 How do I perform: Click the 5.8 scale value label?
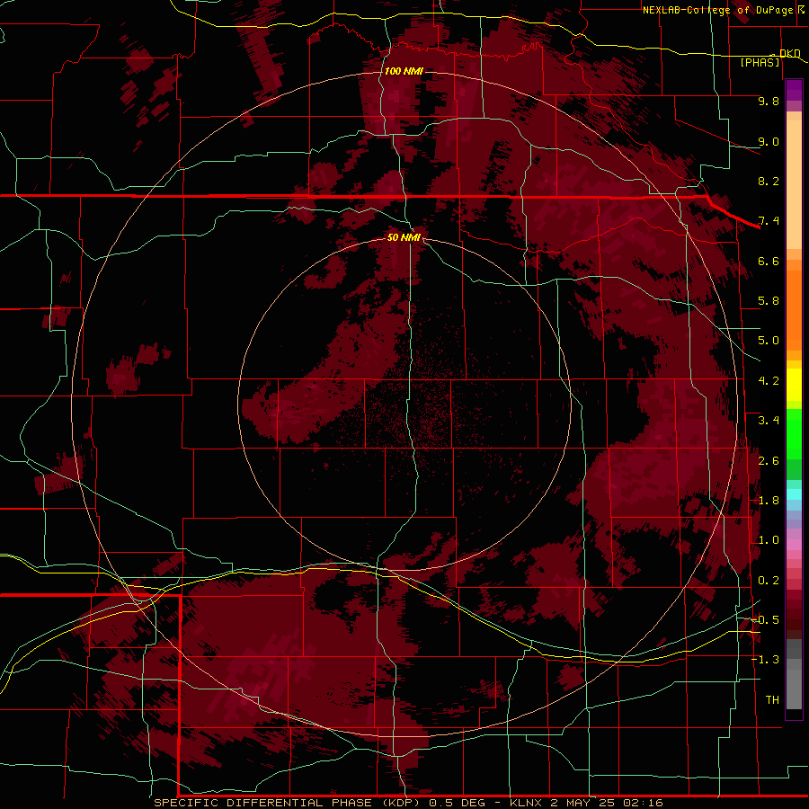coord(769,301)
